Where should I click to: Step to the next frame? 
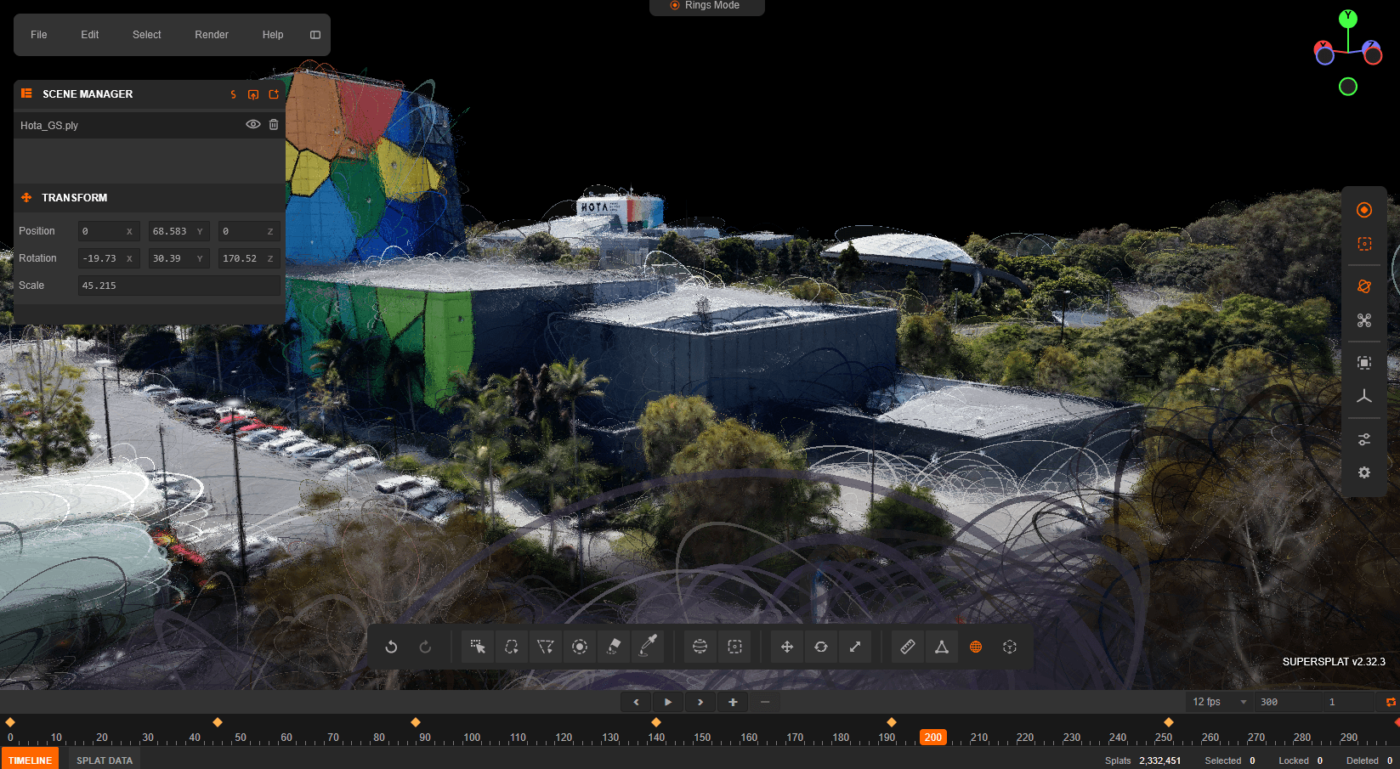click(x=700, y=702)
